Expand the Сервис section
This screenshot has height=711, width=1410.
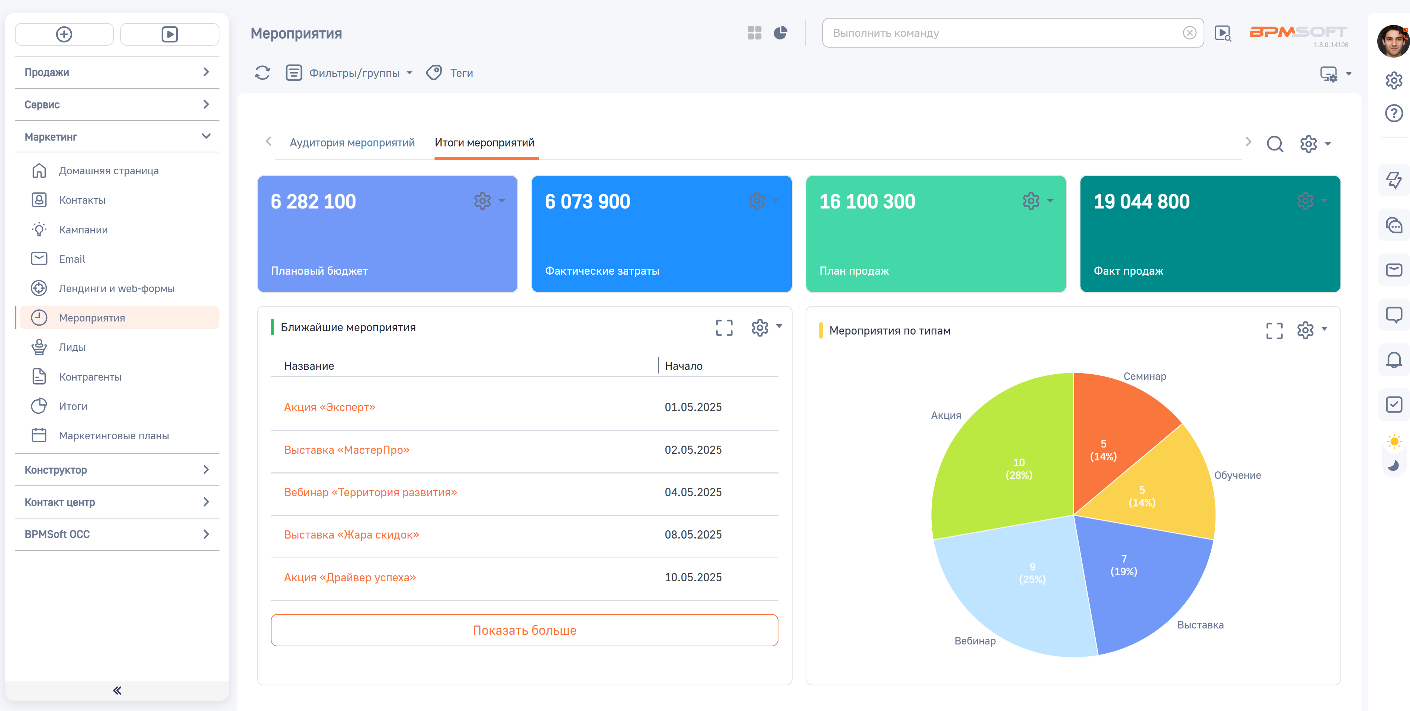click(117, 104)
